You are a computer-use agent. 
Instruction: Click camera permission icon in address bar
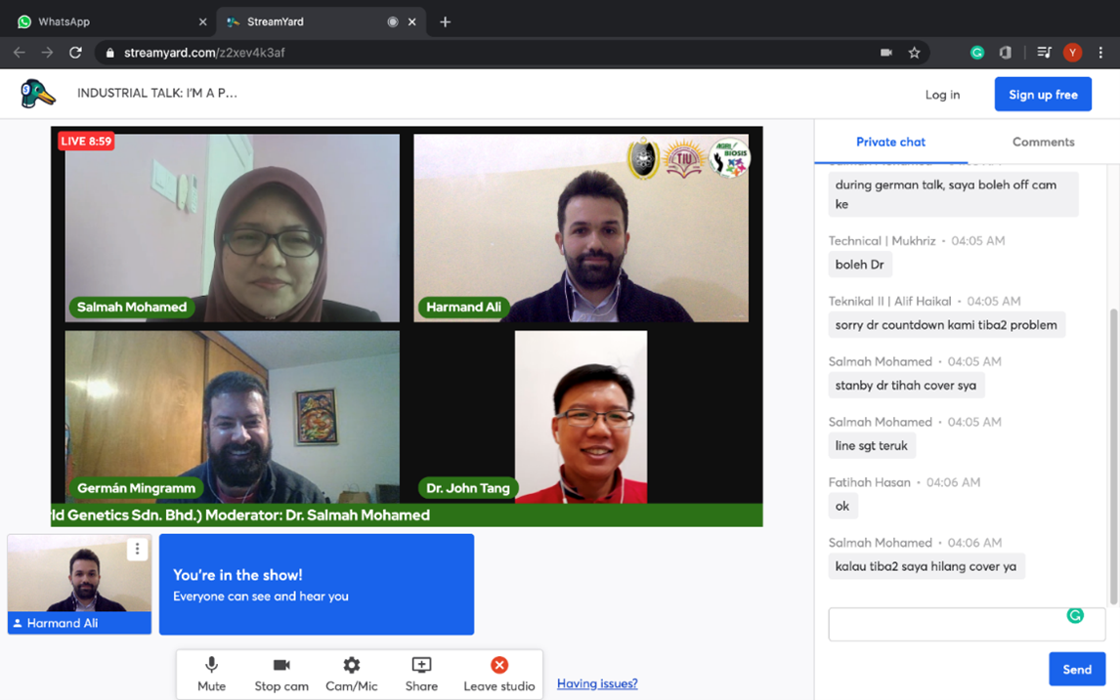coord(886,53)
